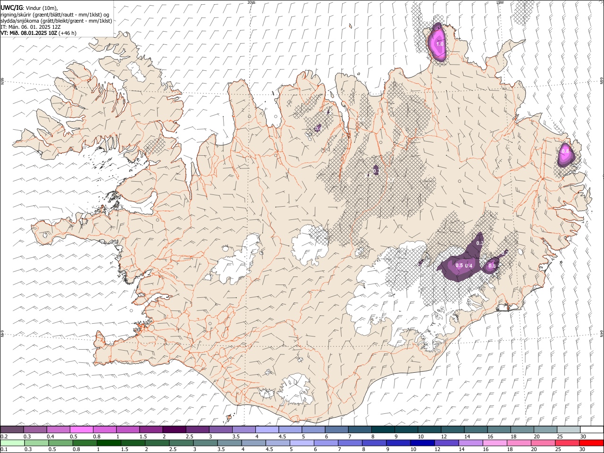The height and width of the screenshot is (453, 604).
Task: Pick lower legend swatch between 4 and 4.5
Action: 253,443
